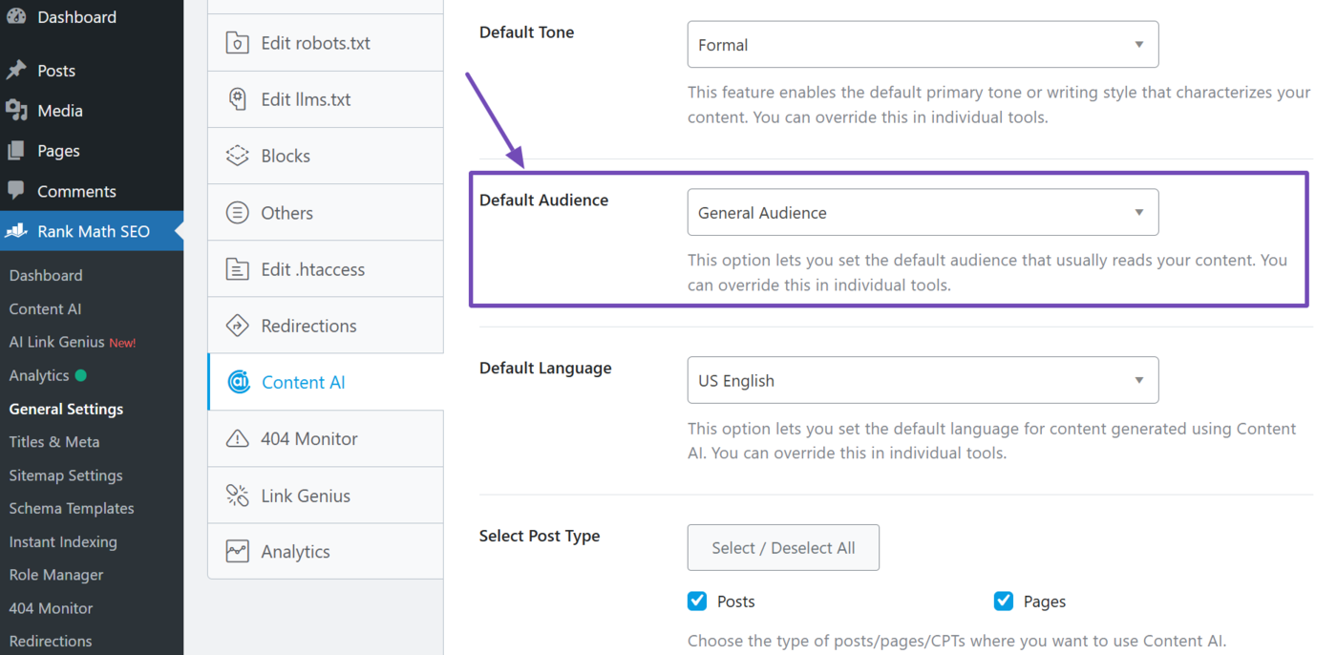Open General Settings submenu link
This screenshot has height=655, width=1337.
[x=66, y=409]
